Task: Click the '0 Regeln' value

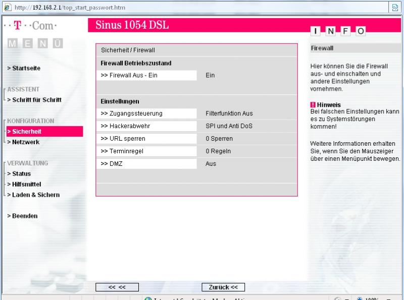Action: point(218,151)
